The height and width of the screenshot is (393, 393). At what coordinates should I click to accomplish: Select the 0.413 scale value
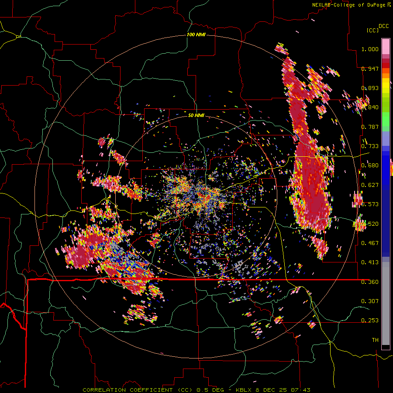tap(370, 262)
